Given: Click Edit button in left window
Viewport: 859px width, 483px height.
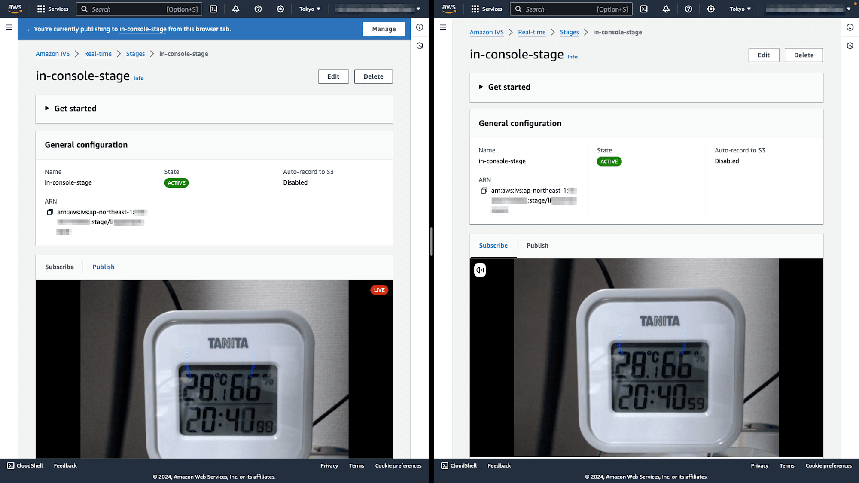Looking at the screenshot, I should 333,76.
